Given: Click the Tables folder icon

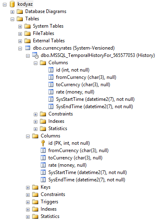Looking at the screenshot, I should (20, 19).
